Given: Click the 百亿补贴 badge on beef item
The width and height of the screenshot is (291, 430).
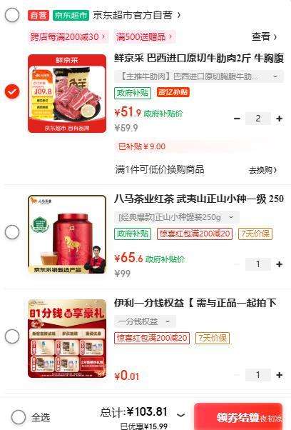Looking at the screenshot, I should [x=173, y=92].
